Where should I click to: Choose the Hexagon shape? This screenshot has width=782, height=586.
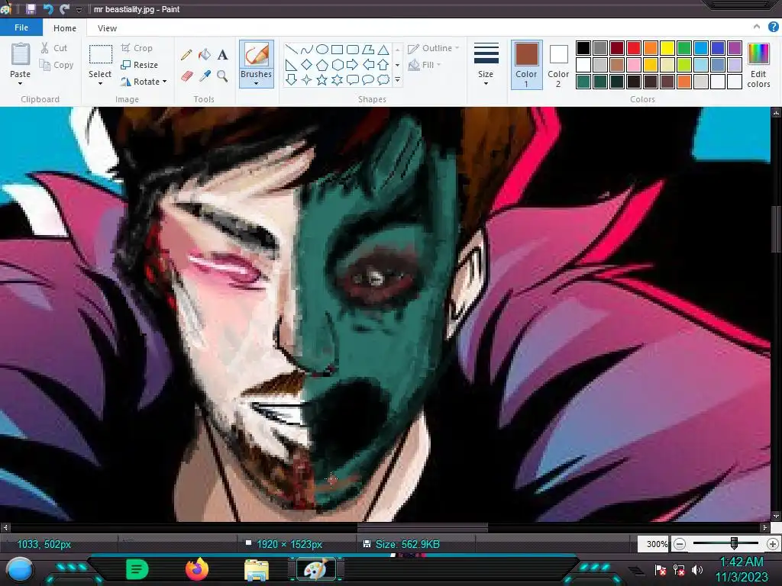337,64
